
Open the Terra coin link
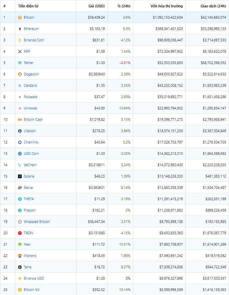point(27,267)
